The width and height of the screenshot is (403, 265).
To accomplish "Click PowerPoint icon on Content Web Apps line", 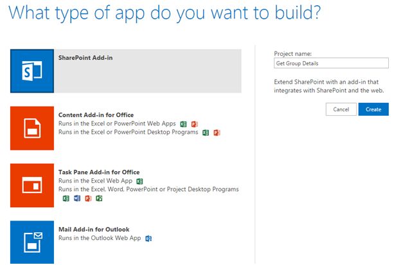I will (194, 123).
